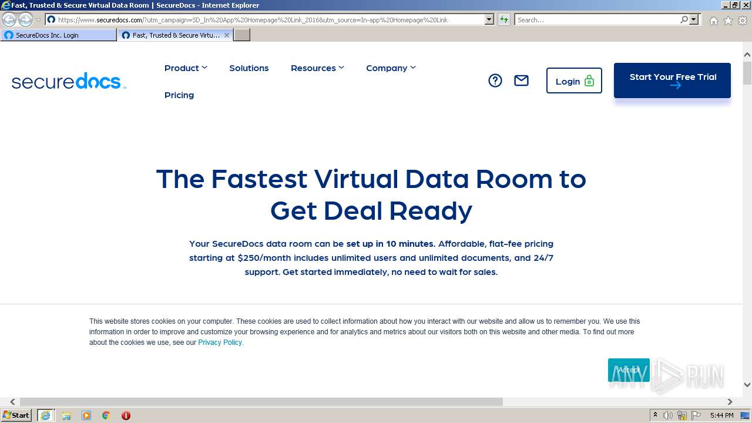Launch Chrome from the taskbar
Viewport: 752px width, 423px height.
tap(106, 415)
